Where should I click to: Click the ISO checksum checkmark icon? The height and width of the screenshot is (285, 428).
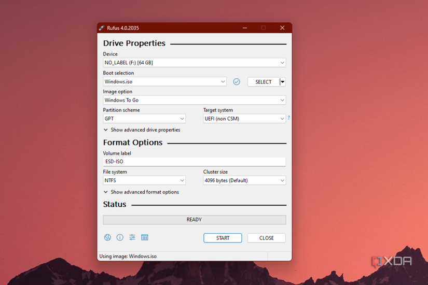click(x=237, y=81)
